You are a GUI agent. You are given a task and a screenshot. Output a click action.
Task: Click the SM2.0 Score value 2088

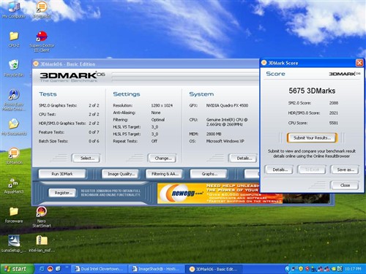click(x=334, y=103)
